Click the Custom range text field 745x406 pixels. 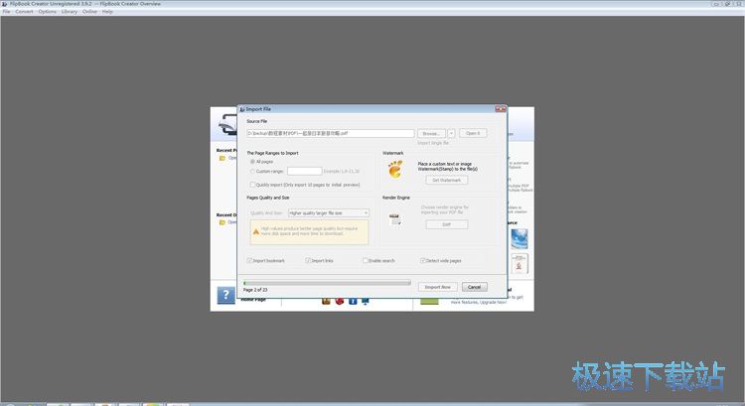[305, 171]
